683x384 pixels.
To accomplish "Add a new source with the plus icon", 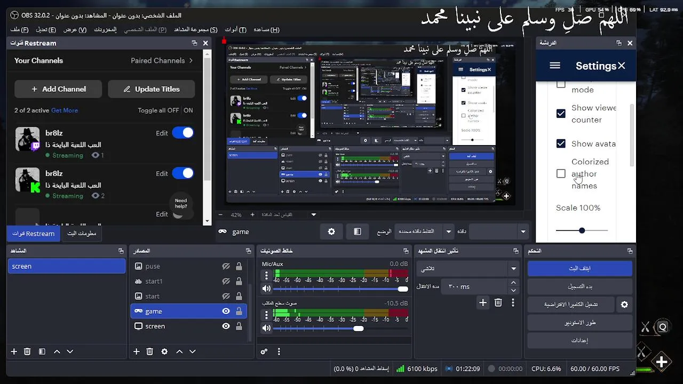I will [137, 351].
